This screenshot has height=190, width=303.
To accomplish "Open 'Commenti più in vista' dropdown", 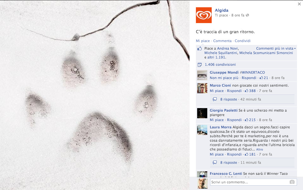I will tap(276, 48).
